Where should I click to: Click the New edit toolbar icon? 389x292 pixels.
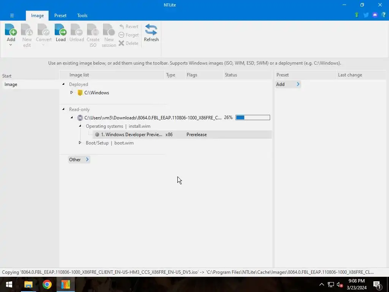pos(27,30)
